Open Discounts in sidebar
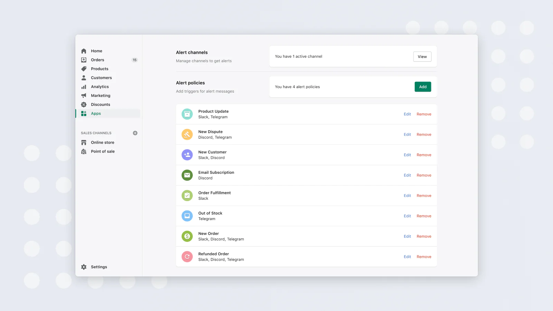The width and height of the screenshot is (553, 311). point(101,104)
